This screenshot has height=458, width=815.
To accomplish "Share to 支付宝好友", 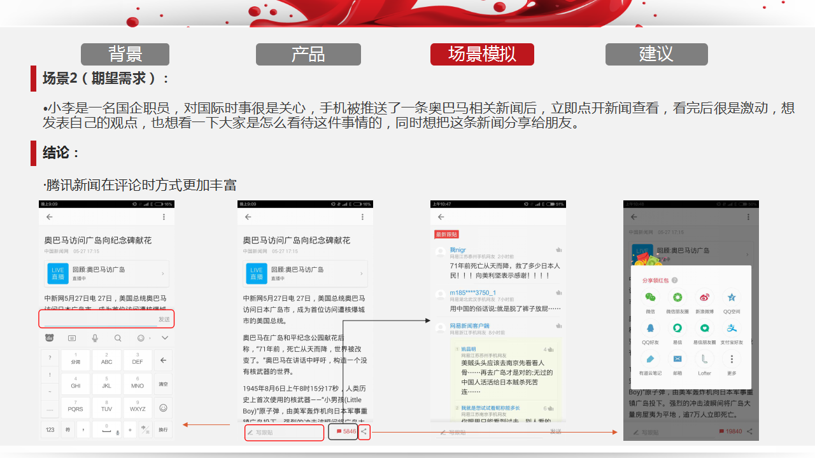I will pyautogui.click(x=732, y=328).
